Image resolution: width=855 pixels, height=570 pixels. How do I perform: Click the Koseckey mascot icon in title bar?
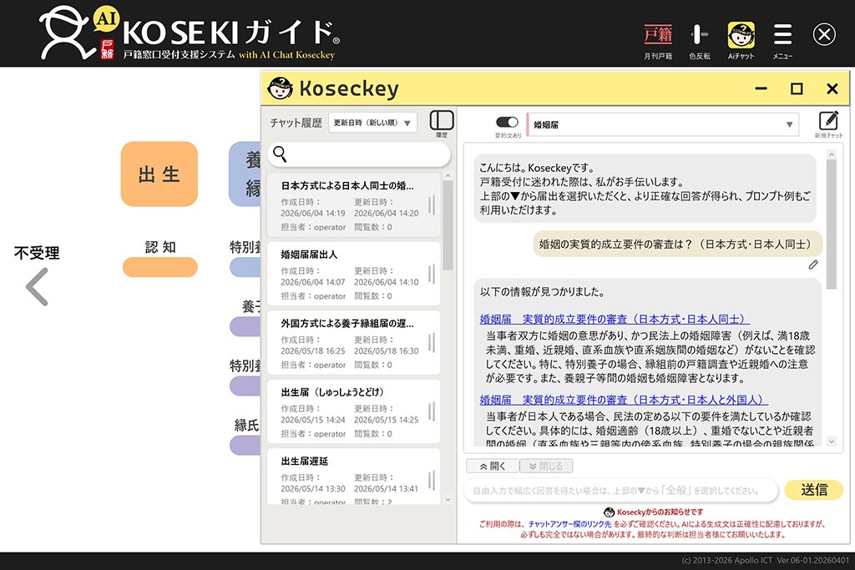point(281,88)
